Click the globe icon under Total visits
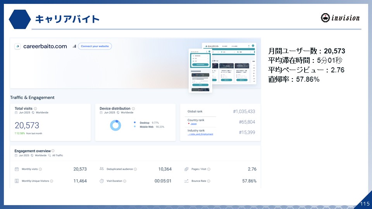 click(x=33, y=113)
